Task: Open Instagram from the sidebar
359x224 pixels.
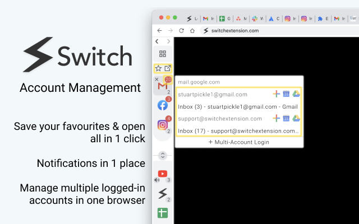Action: [162, 125]
